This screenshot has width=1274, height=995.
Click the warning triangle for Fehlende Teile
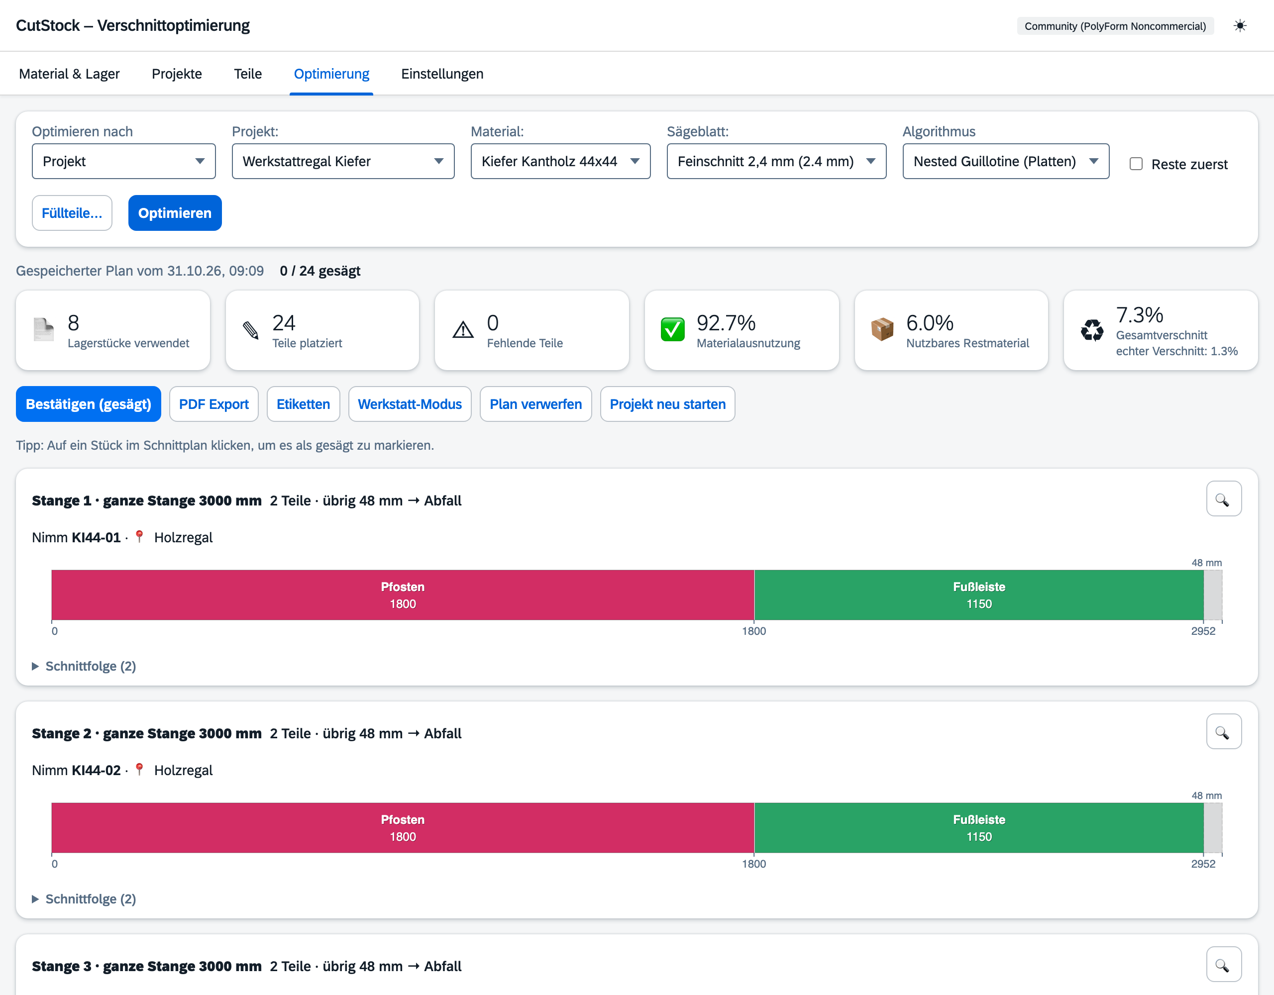(x=463, y=329)
